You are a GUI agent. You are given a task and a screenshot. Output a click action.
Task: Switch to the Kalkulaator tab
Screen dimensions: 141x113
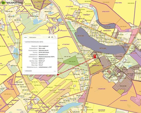tap(33, 37)
